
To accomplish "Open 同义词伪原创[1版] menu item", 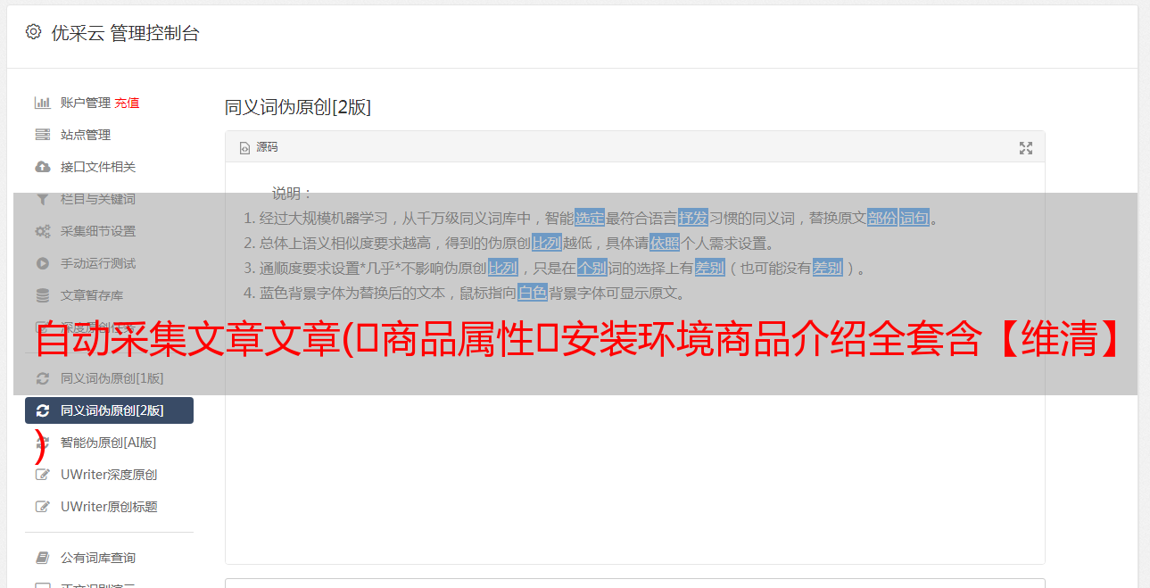I will click(109, 378).
